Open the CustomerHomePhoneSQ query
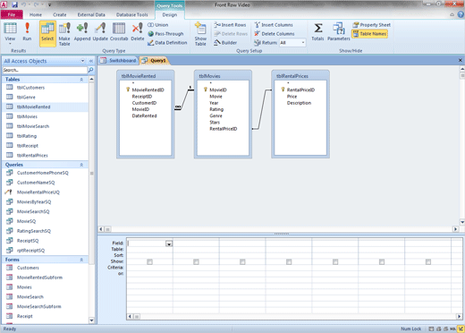Viewport: 465px width, 333px height. [x=43, y=173]
